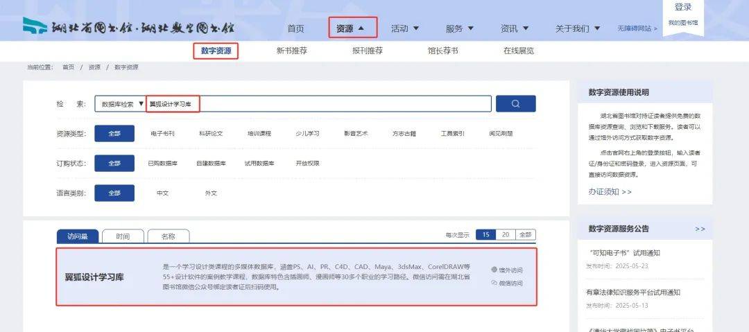Sort results by the 名称 tab
This screenshot has height=332, width=749.
click(168, 236)
